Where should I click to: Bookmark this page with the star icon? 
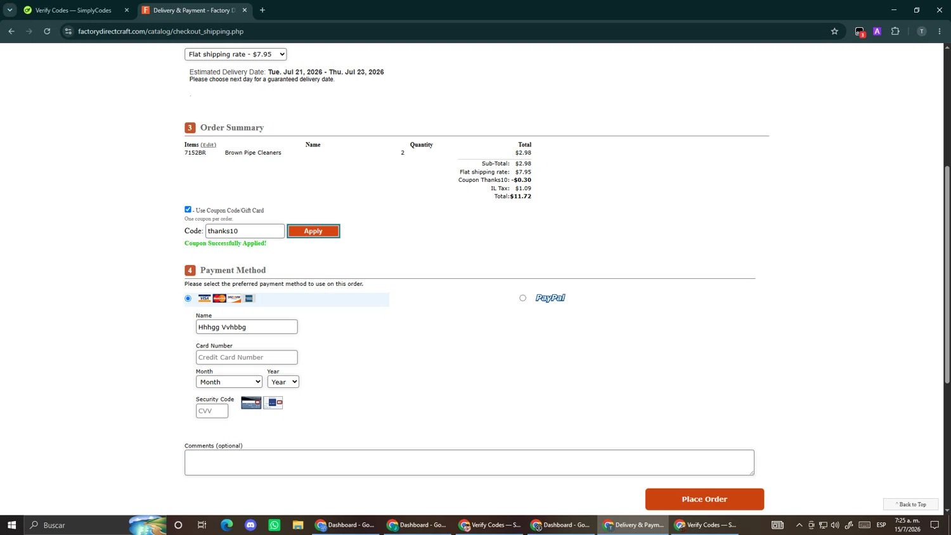click(834, 31)
